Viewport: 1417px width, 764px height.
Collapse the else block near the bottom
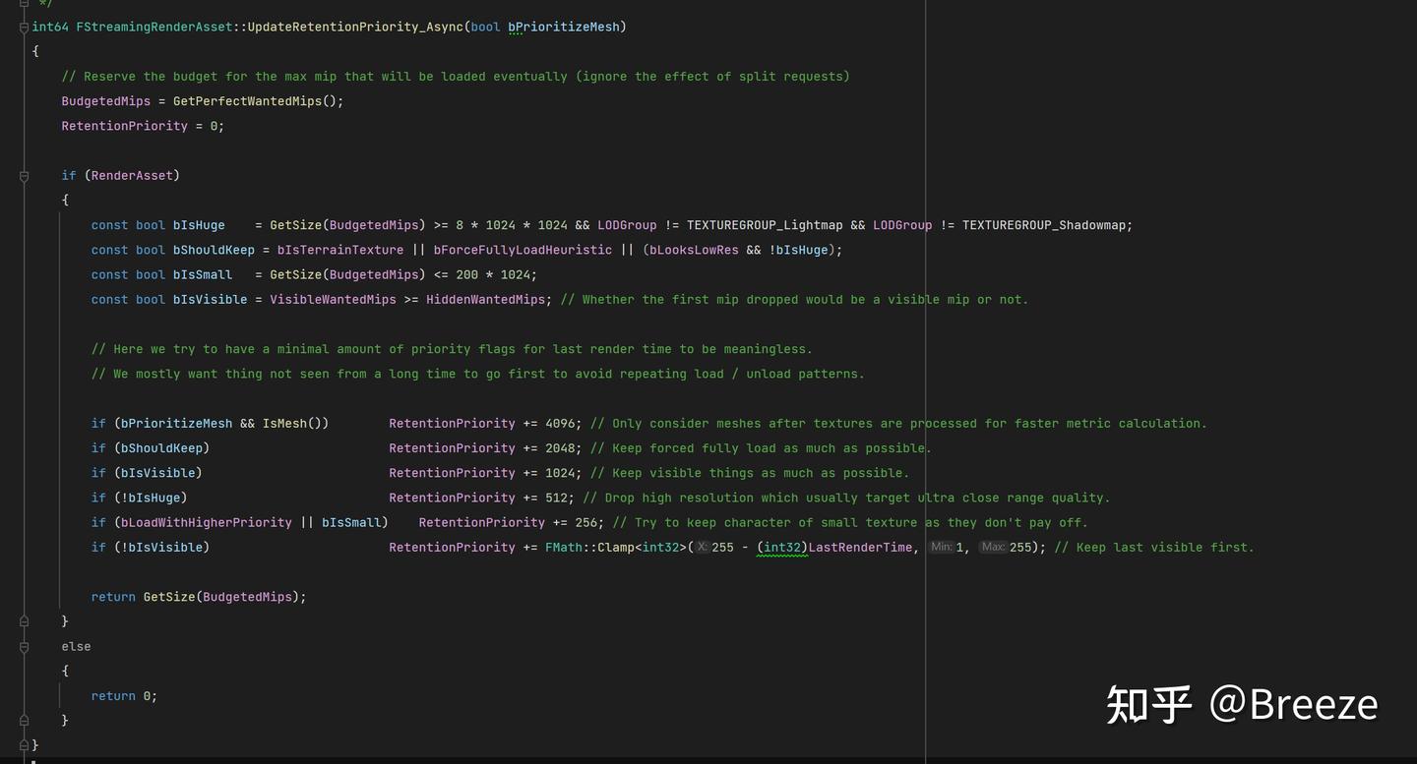click(x=22, y=646)
